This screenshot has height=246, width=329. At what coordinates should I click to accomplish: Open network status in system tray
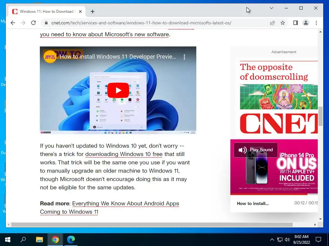click(x=280, y=240)
